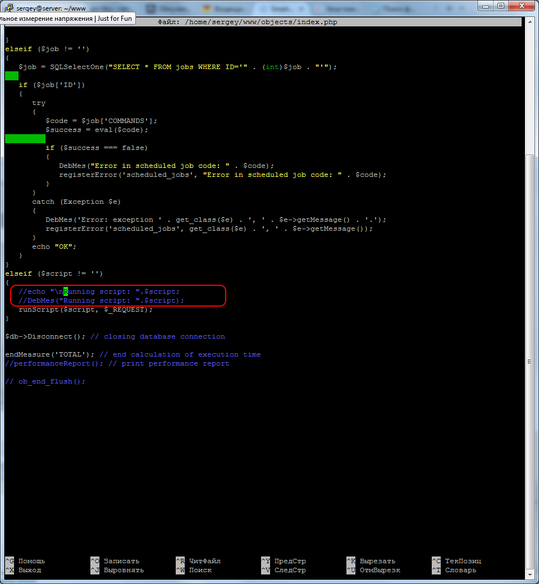This screenshot has height=584, width=539.
Task: Click the runScript($script, $_REQUEST); line
Action: click(86, 309)
